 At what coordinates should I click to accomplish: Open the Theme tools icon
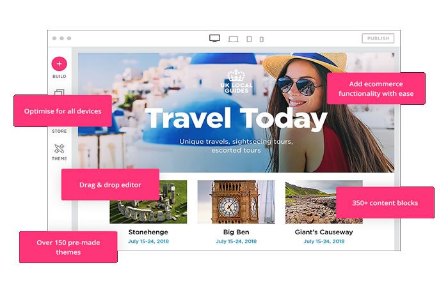pos(59,148)
